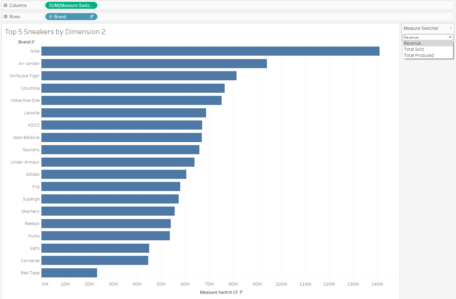Click the Skechers row label

tap(30, 211)
